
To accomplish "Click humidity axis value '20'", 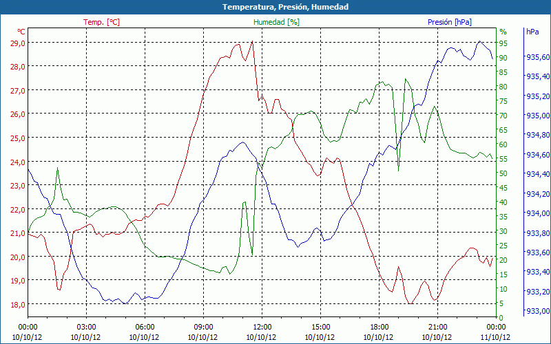I will pyautogui.click(x=503, y=260).
